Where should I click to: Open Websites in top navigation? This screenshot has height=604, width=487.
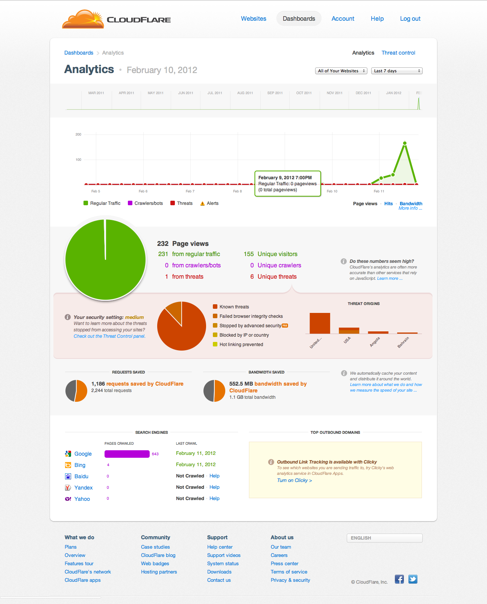253,18
